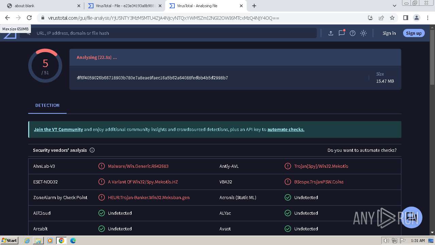Click the automate checks link

pos(286,129)
